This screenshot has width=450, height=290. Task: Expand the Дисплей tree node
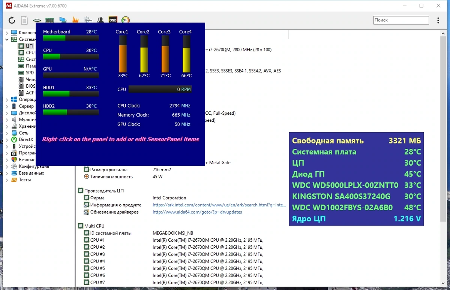point(7,113)
